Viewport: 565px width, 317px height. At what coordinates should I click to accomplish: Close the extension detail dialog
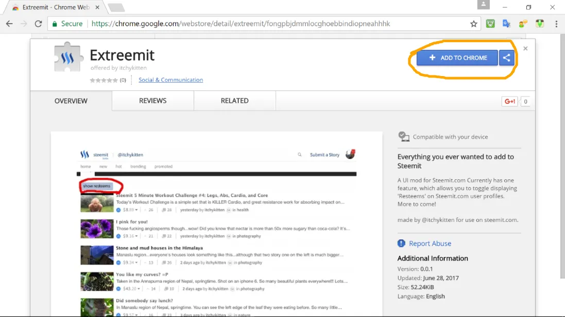tap(525, 48)
